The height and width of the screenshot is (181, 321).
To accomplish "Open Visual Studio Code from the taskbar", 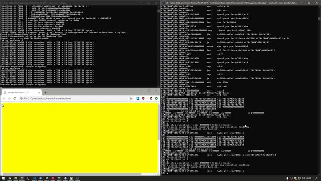I will (x=34, y=178).
